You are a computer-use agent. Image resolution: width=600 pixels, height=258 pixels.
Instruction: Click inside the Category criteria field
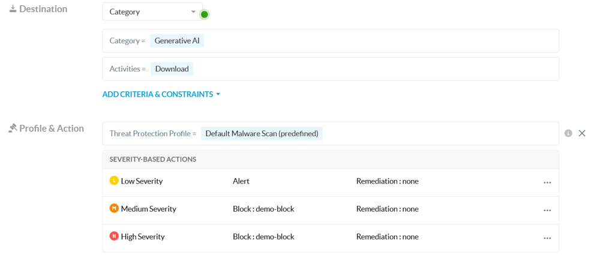coord(378,41)
